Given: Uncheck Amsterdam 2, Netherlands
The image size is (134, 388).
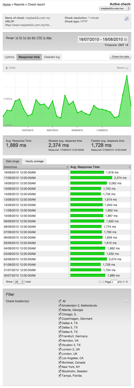Looking at the screenshot, I should (60, 306).
